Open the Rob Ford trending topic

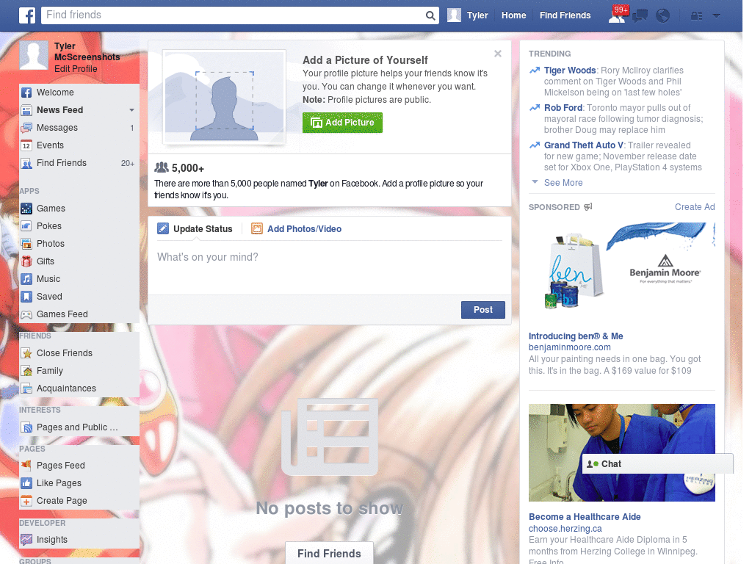pyautogui.click(x=563, y=108)
